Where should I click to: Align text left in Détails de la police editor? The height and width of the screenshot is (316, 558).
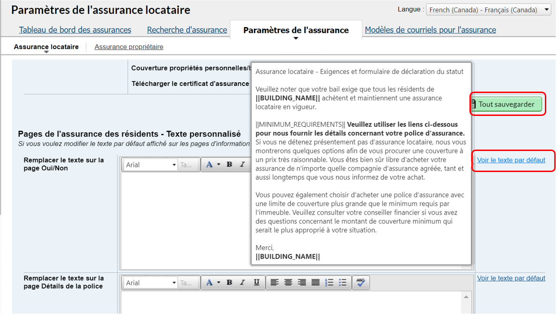coord(275,283)
